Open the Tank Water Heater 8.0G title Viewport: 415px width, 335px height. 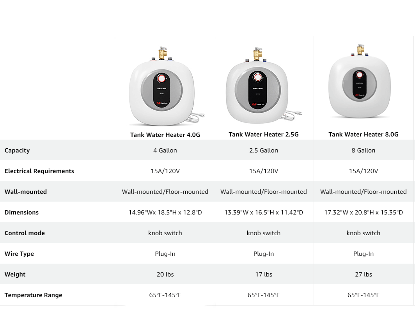click(364, 135)
